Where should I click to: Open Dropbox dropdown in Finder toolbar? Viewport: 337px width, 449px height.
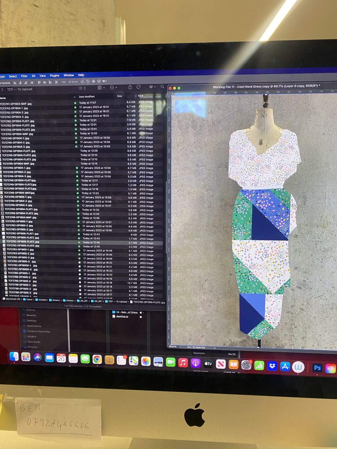click(152, 87)
